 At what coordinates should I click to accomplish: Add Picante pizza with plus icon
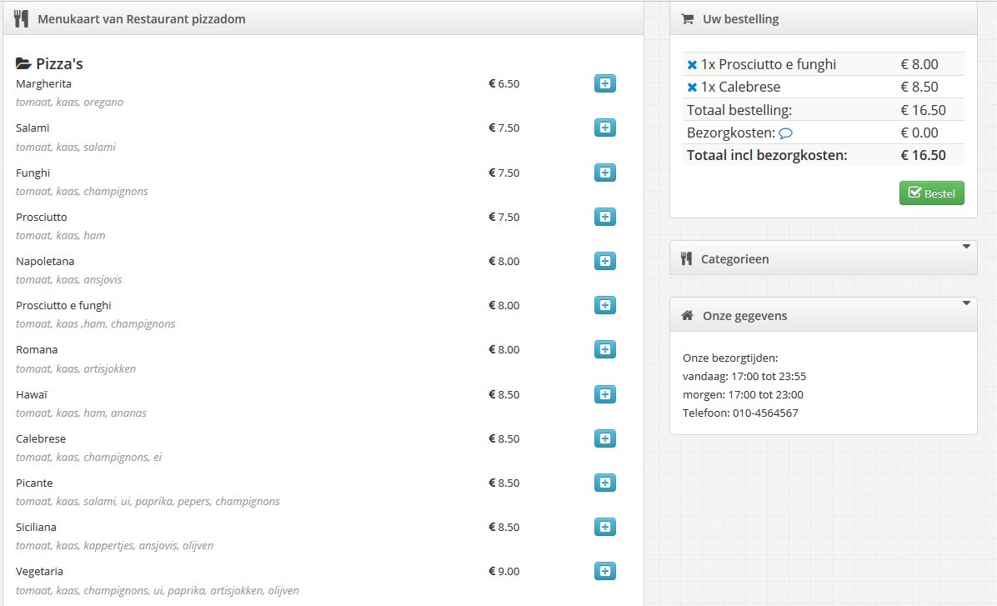tap(604, 483)
